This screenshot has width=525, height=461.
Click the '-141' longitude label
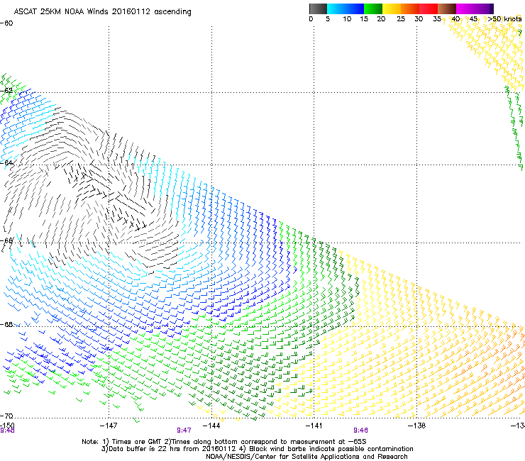tap(314, 426)
